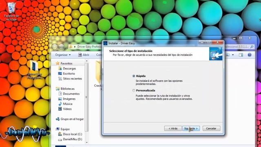Open Papelera de reciclaje desktop icon
261x147 pixels.
(x=11, y=11)
